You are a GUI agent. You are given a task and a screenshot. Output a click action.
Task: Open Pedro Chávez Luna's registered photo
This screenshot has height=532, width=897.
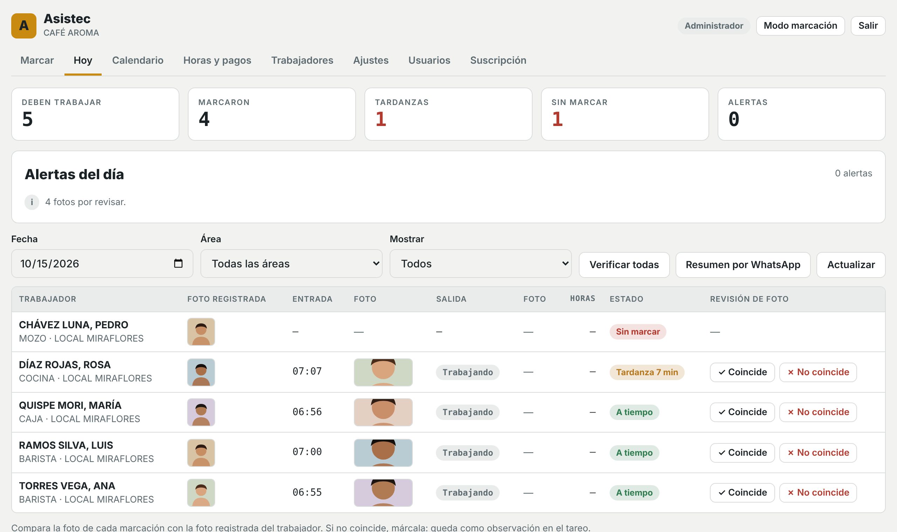[x=201, y=332]
